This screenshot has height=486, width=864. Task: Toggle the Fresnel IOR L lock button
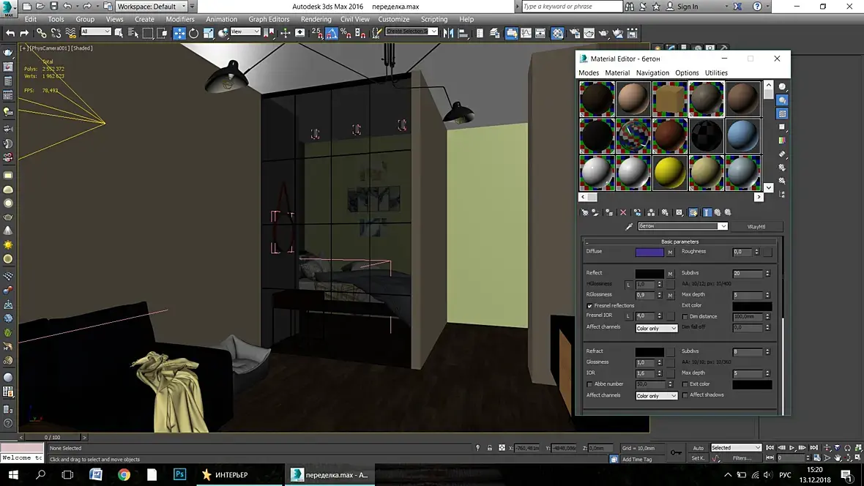tap(628, 315)
